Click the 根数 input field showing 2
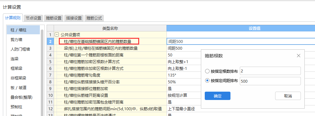Viewport: 315px width, 116px height. 270,71
